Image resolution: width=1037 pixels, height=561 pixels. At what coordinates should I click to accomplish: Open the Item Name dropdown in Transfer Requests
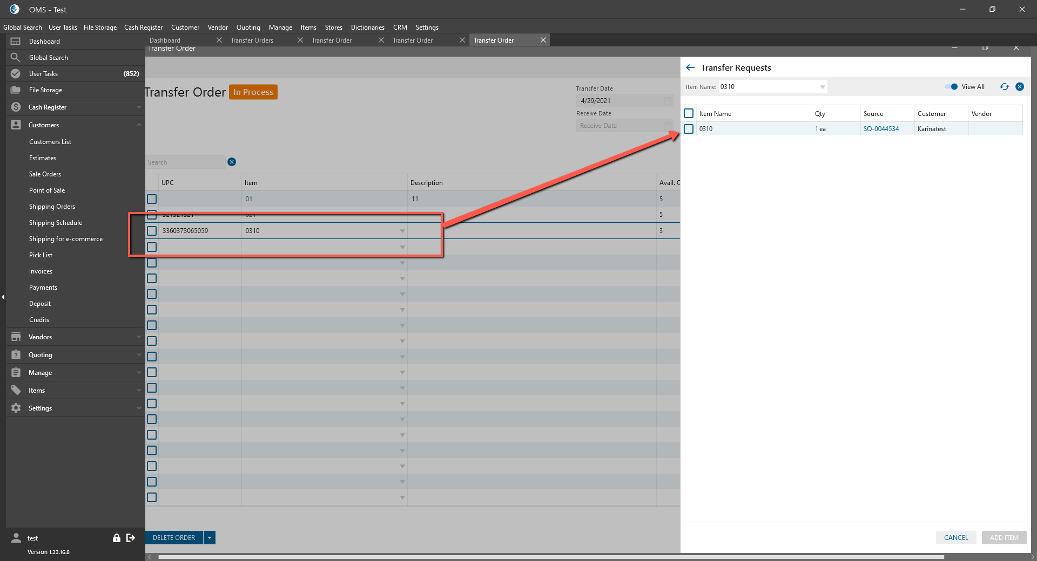point(823,87)
